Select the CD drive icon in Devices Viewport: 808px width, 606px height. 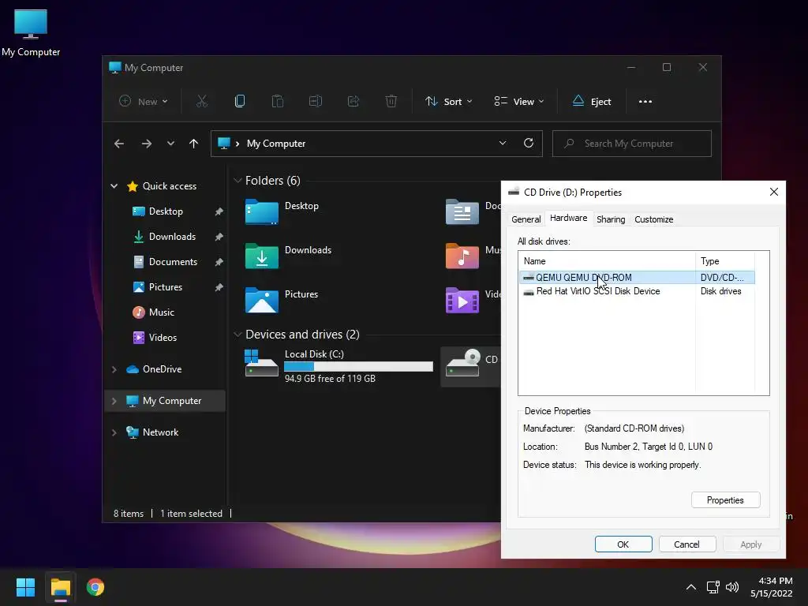pyautogui.click(x=462, y=363)
